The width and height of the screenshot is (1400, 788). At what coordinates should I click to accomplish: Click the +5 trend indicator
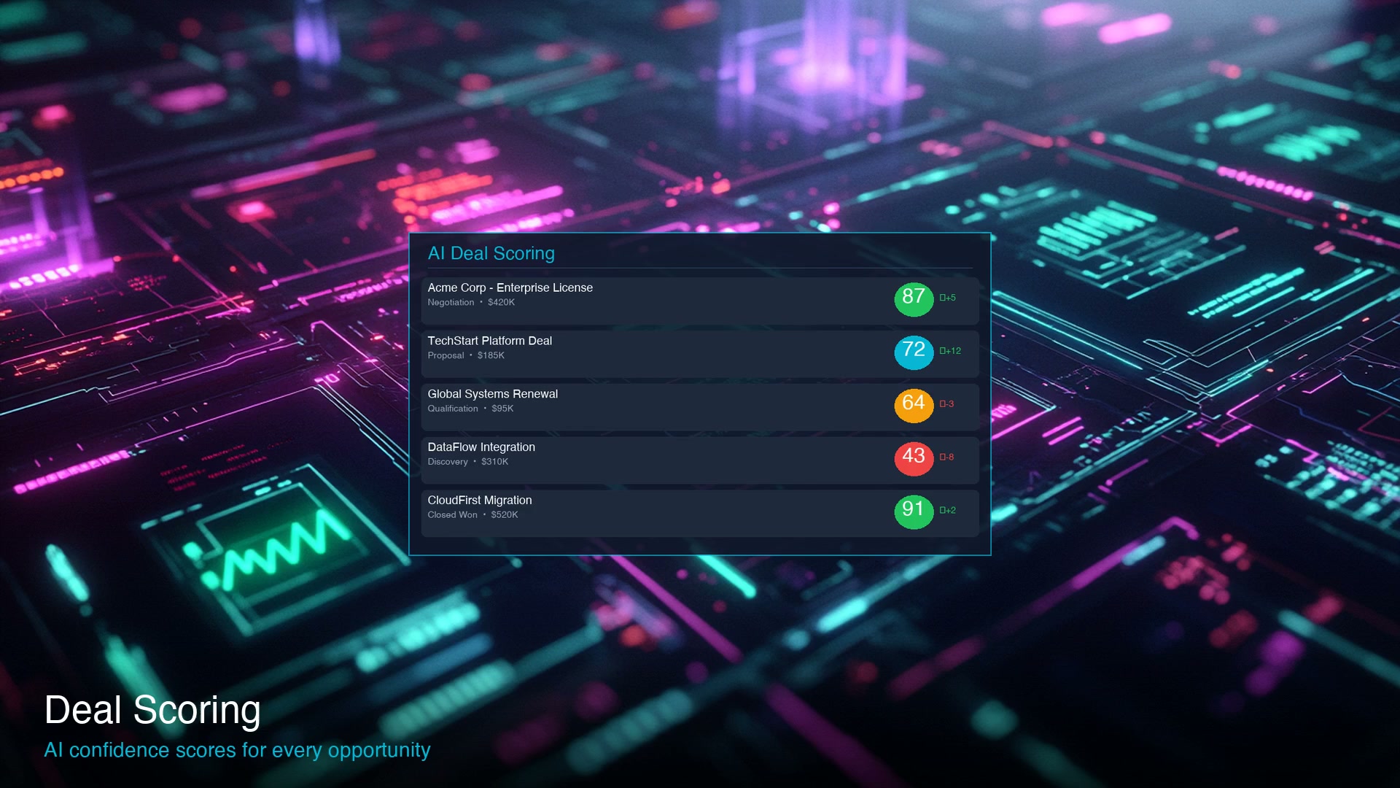click(x=947, y=298)
